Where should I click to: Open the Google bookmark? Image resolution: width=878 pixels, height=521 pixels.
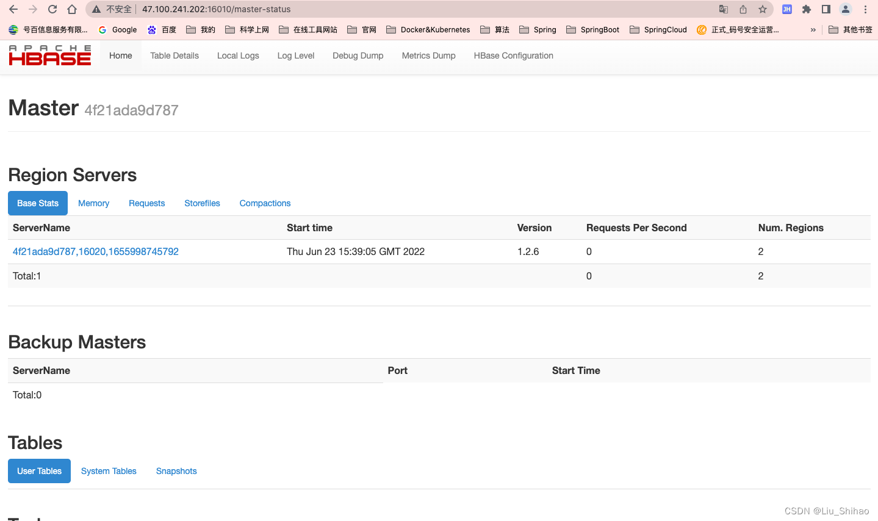118,29
